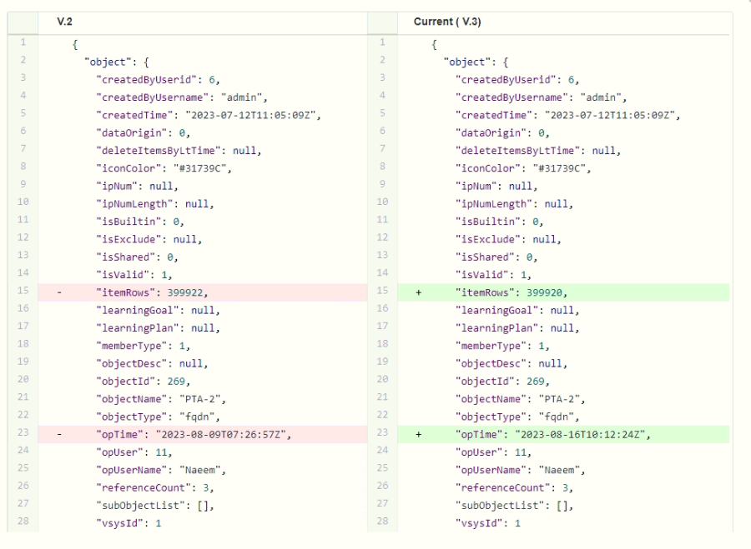The image size is (751, 549).
Task: Click the minus marker beside itemRows in V.2
Action: tap(58, 292)
